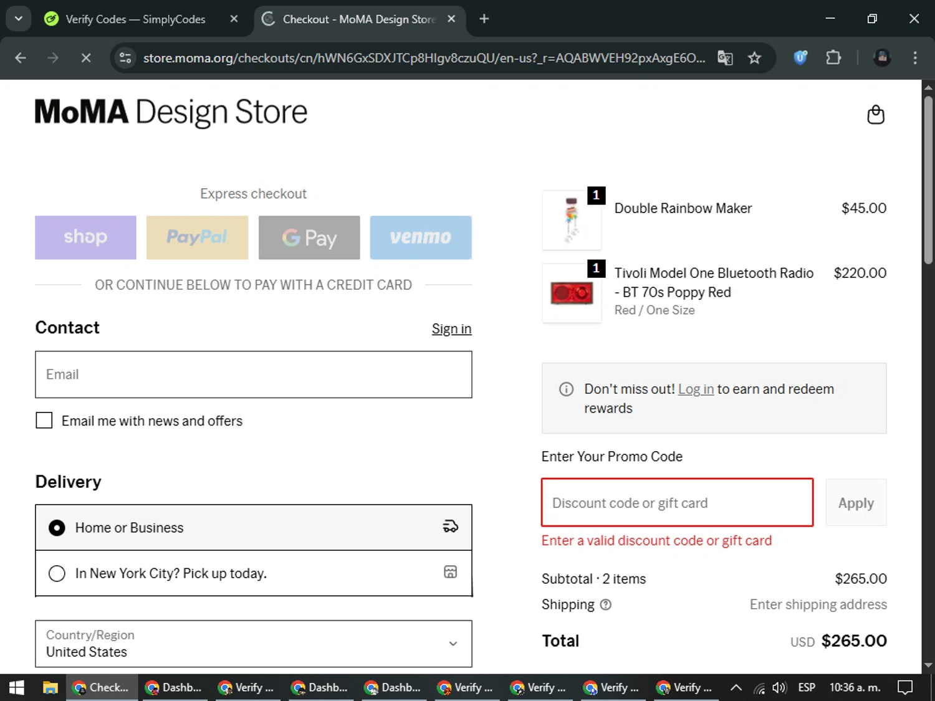
Task: Open the shopping bag cart icon
Action: click(876, 115)
